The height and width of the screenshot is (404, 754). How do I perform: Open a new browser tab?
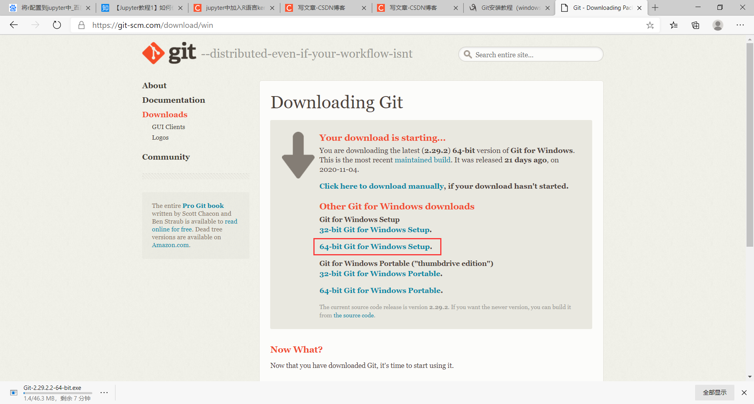coord(655,7)
